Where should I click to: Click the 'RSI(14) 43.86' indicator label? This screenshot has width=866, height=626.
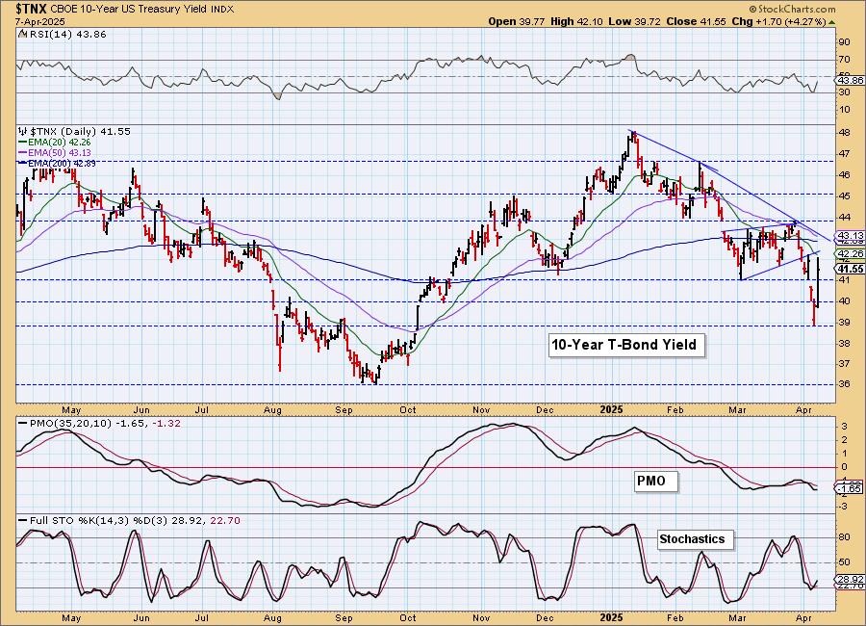(66, 35)
